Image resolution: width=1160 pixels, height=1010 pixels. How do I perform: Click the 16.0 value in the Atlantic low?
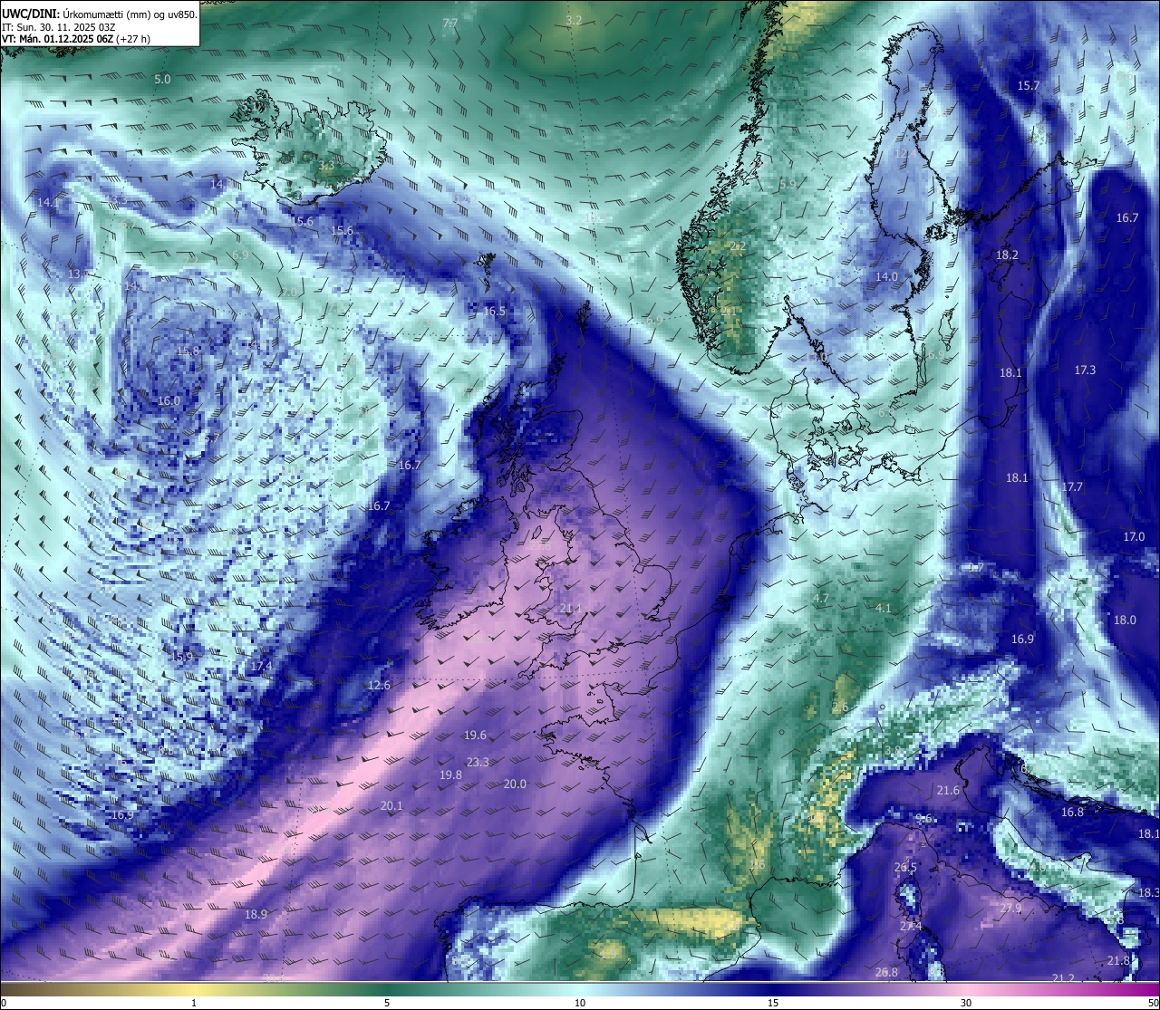169,401
